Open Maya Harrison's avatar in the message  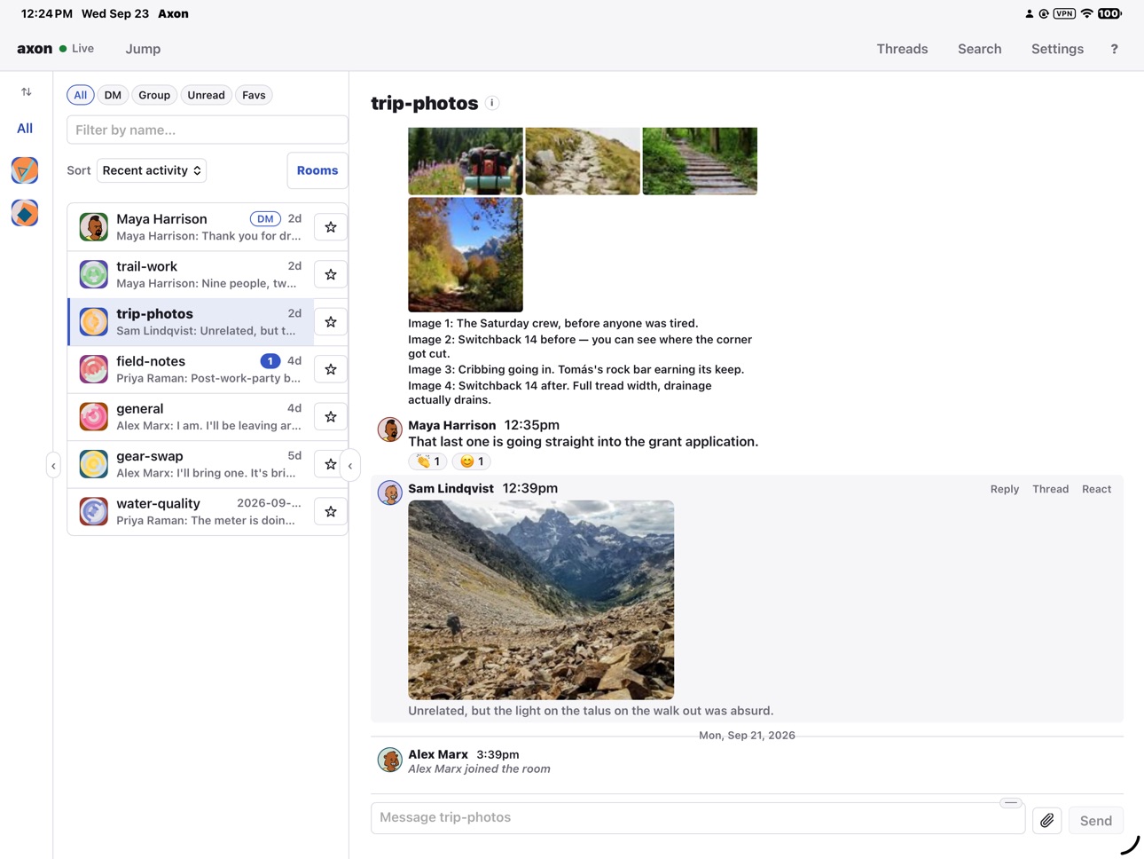click(389, 429)
